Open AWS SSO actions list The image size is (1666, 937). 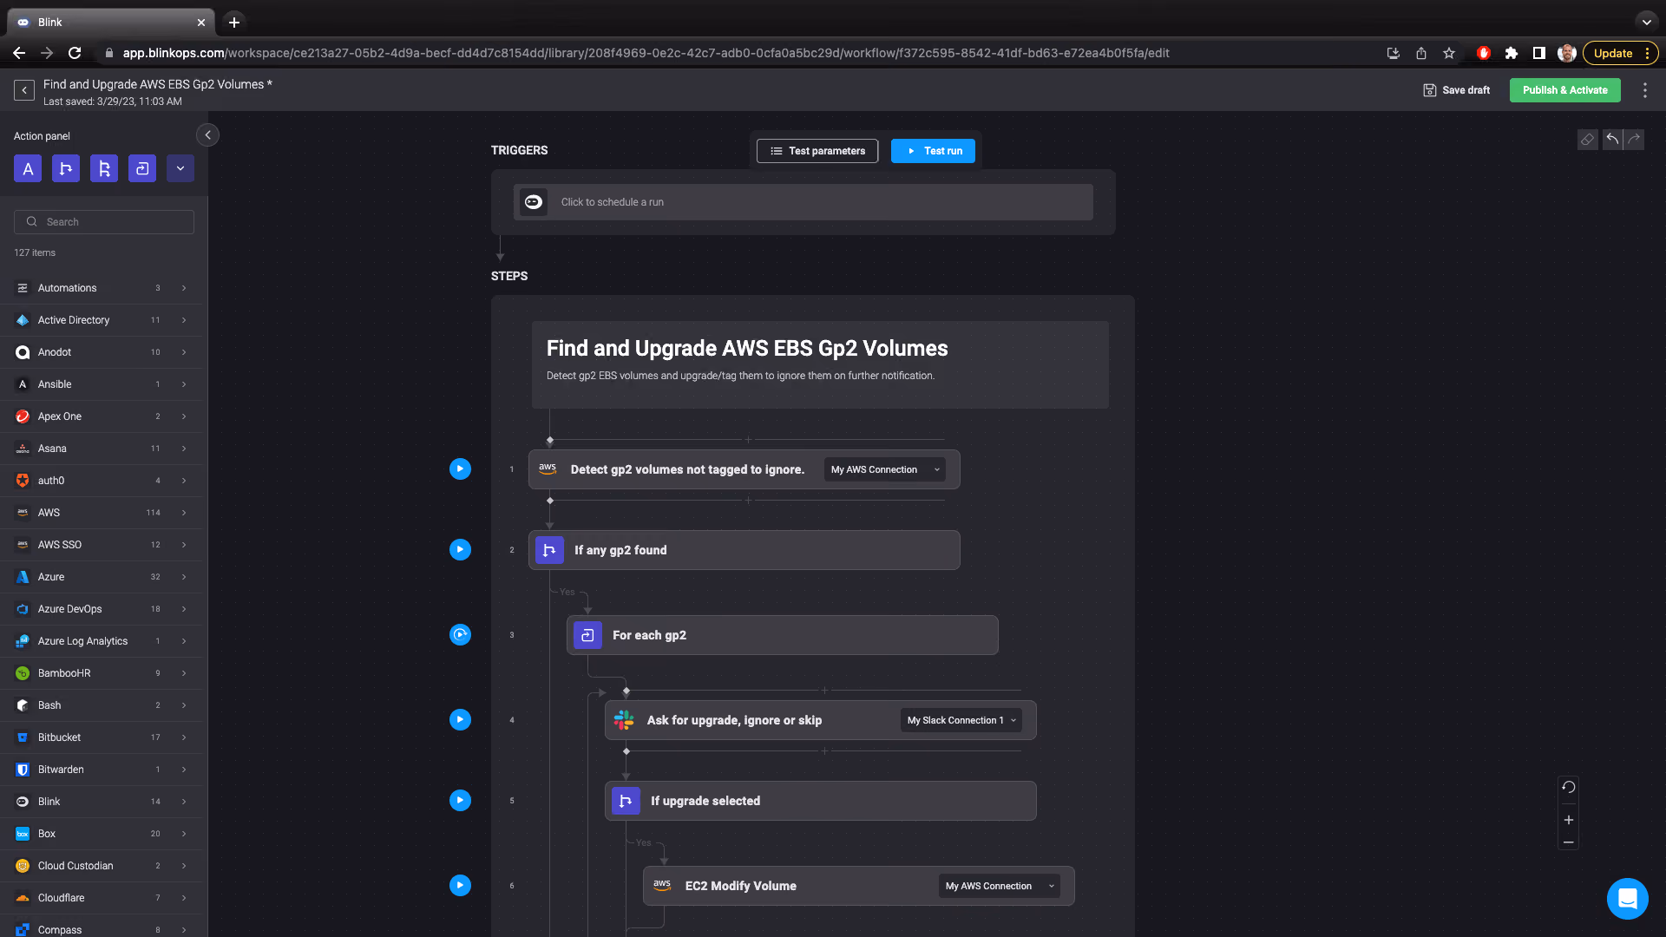pos(101,545)
